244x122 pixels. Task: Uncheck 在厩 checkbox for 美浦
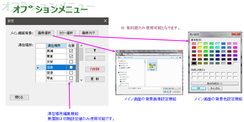pyautogui.click(x=71, y=51)
